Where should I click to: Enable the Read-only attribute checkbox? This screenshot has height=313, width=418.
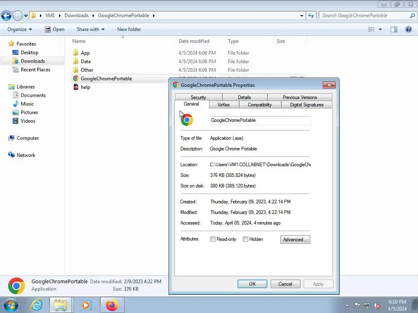tap(213, 239)
